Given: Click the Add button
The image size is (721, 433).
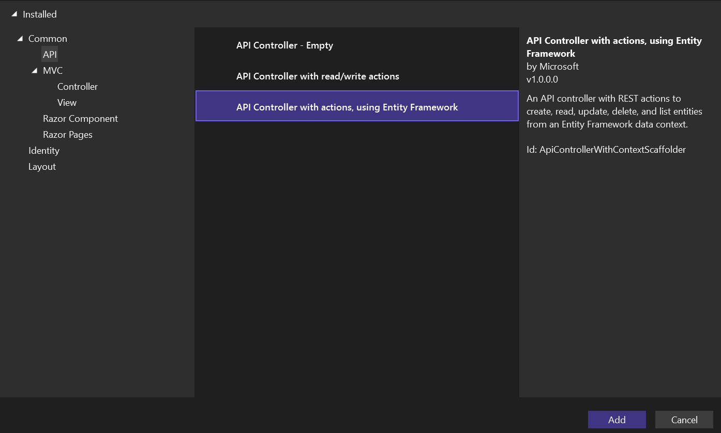Looking at the screenshot, I should pyautogui.click(x=617, y=420).
